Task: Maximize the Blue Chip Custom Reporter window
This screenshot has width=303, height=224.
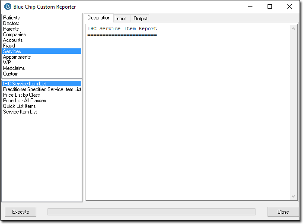Action: [x=270, y=7]
